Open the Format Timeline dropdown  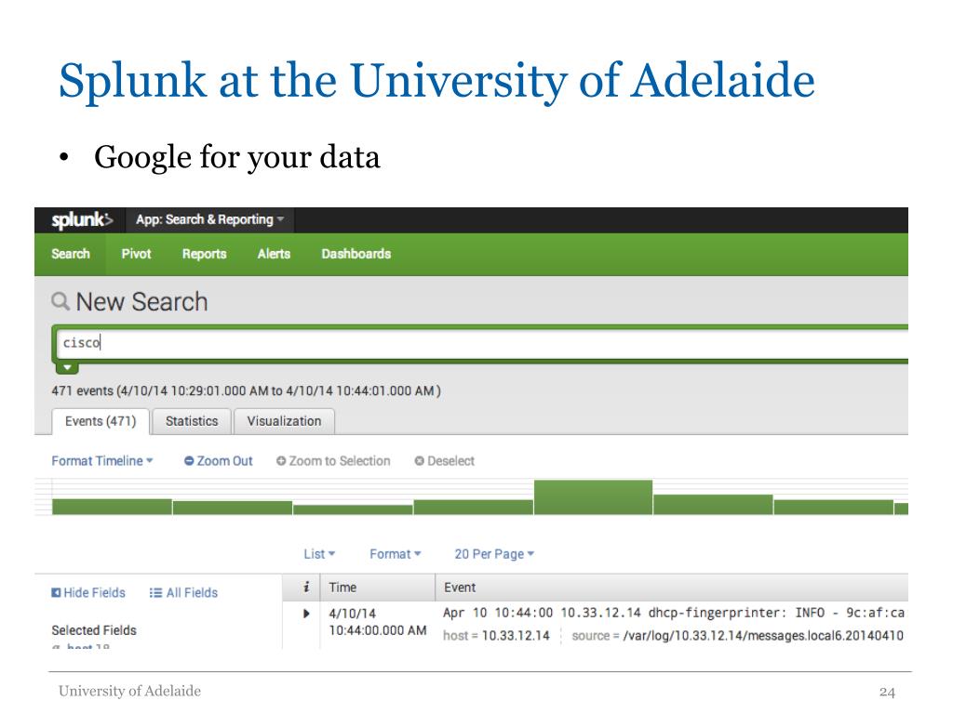102,461
